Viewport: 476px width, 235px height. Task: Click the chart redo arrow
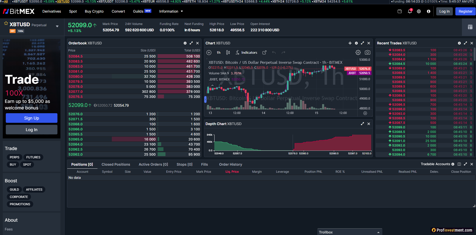[283, 52]
